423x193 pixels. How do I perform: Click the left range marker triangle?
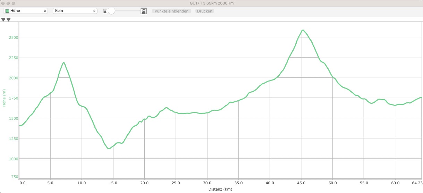tap(3, 20)
